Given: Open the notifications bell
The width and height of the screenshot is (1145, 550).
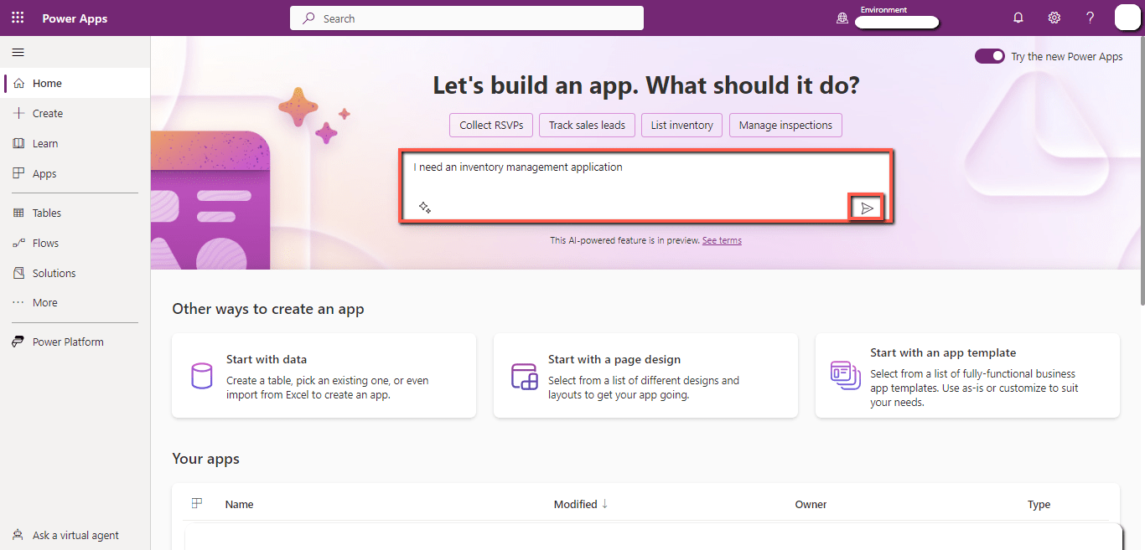Looking at the screenshot, I should coord(1018,18).
